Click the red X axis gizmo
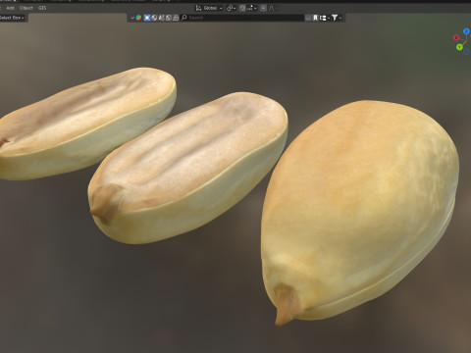This screenshot has width=471, height=353. point(456,38)
